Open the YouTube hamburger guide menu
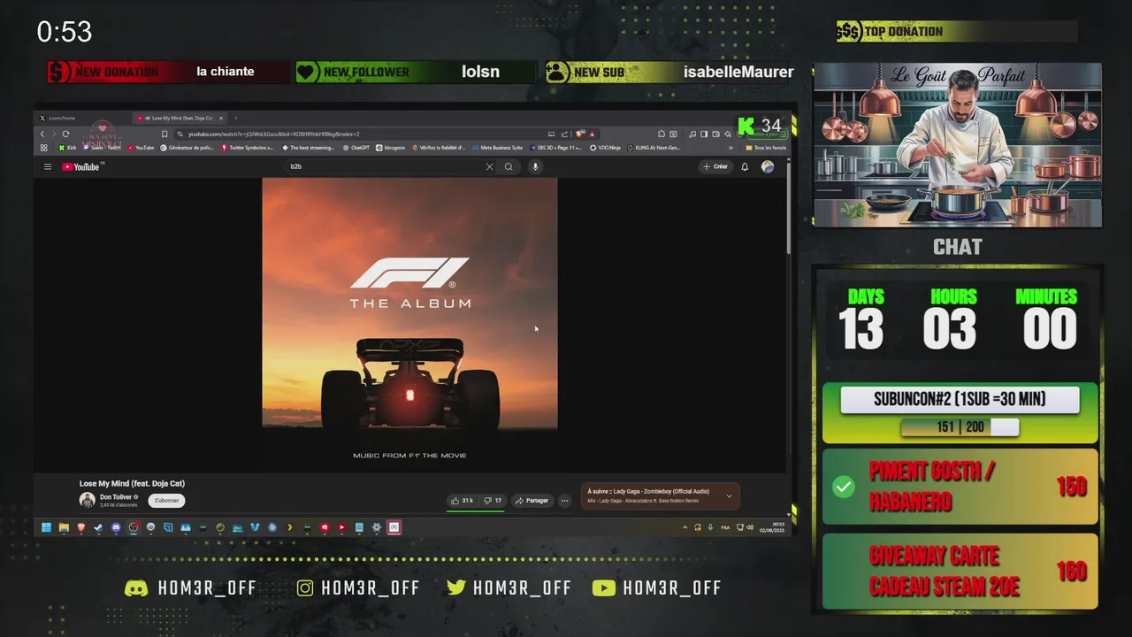Image resolution: width=1132 pixels, height=637 pixels. tap(48, 166)
